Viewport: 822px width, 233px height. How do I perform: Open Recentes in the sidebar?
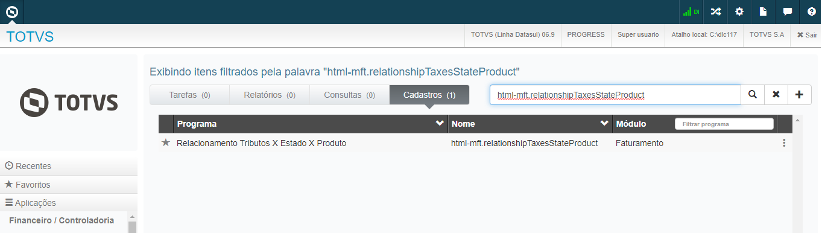coord(69,166)
